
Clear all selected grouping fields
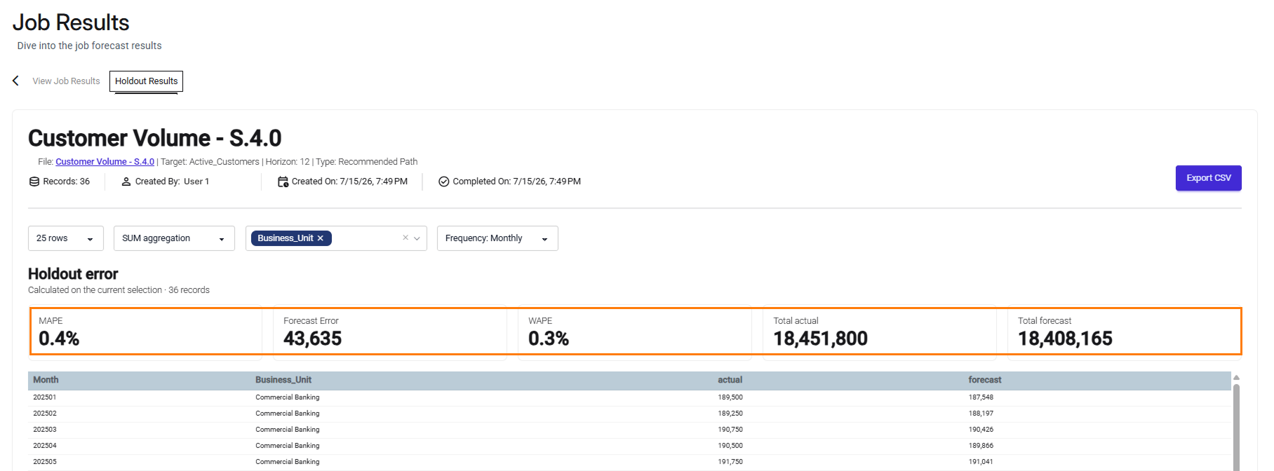[x=405, y=238]
